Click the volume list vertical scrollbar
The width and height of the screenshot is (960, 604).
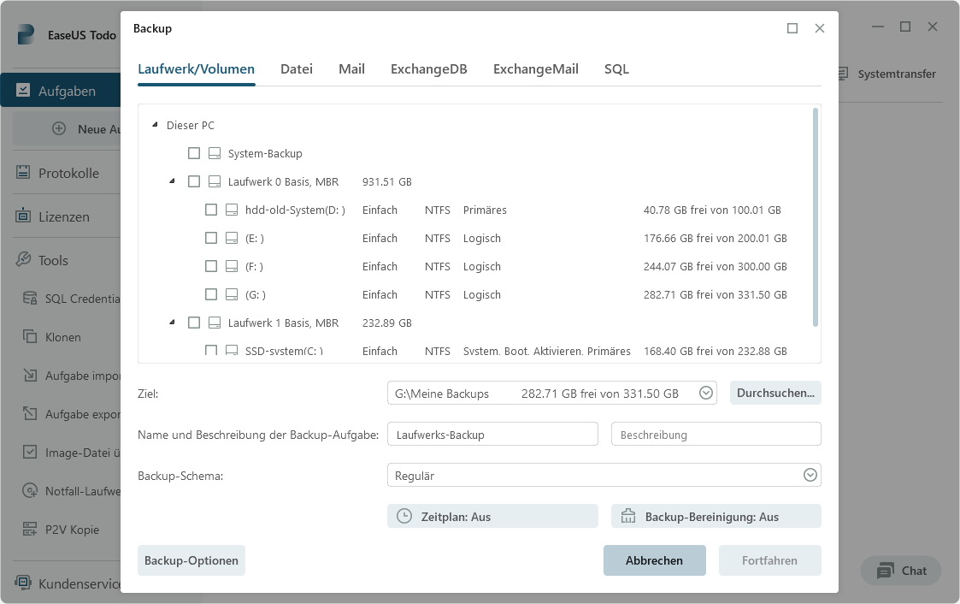pyautogui.click(x=815, y=217)
